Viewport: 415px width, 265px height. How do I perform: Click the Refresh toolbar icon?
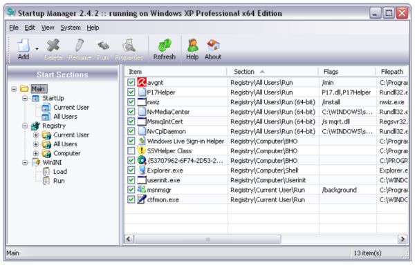pyautogui.click(x=165, y=46)
